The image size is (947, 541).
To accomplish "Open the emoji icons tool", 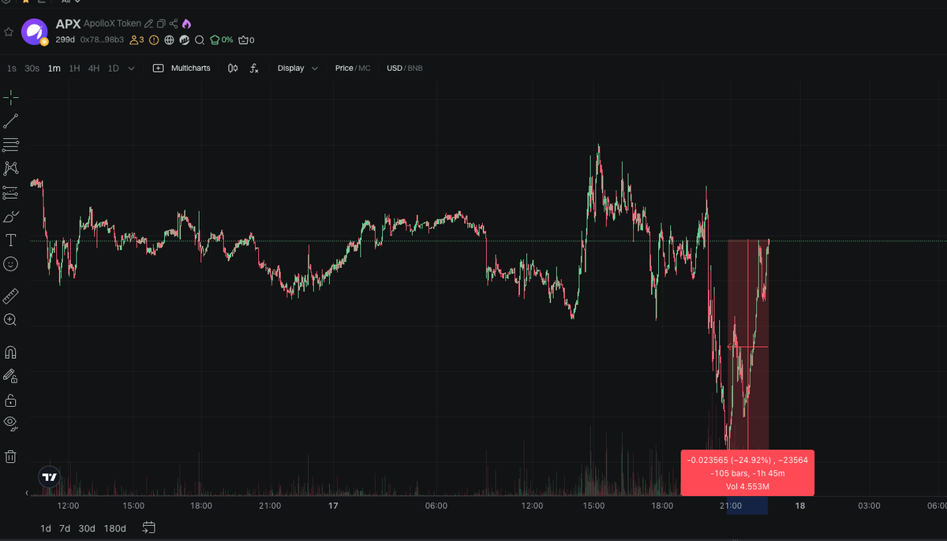I will 11,264.
